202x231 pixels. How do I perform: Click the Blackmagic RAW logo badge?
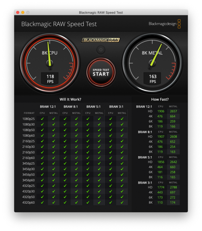coord(101,40)
